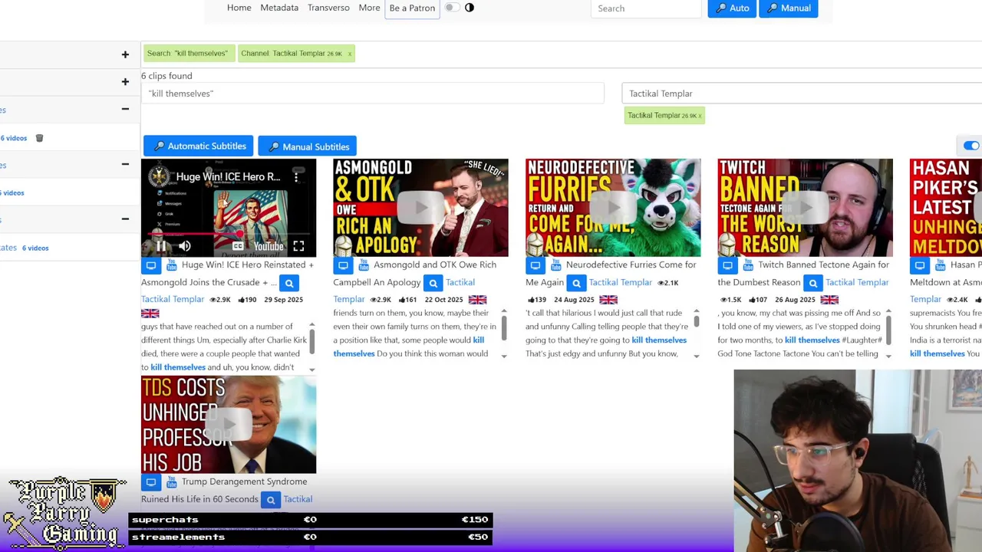Toggle captions on the Huge Win player

(x=238, y=246)
